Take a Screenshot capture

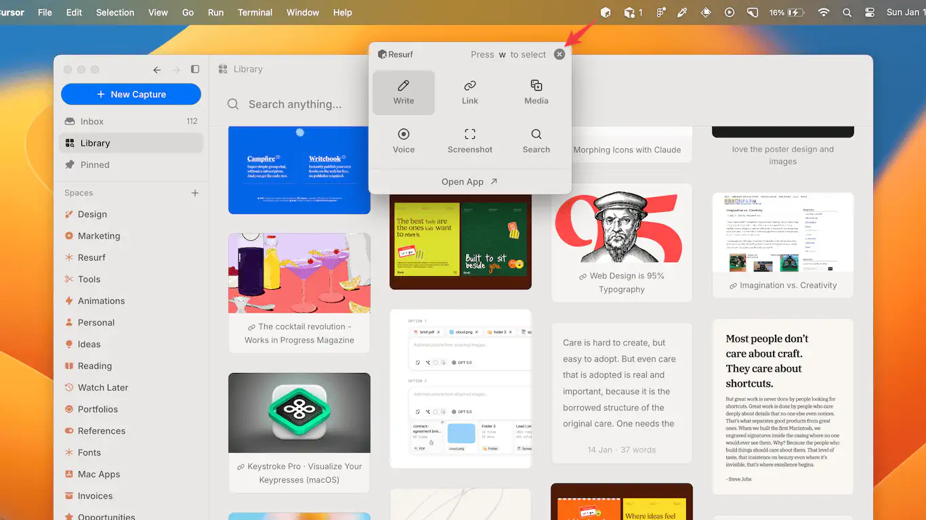(469, 141)
